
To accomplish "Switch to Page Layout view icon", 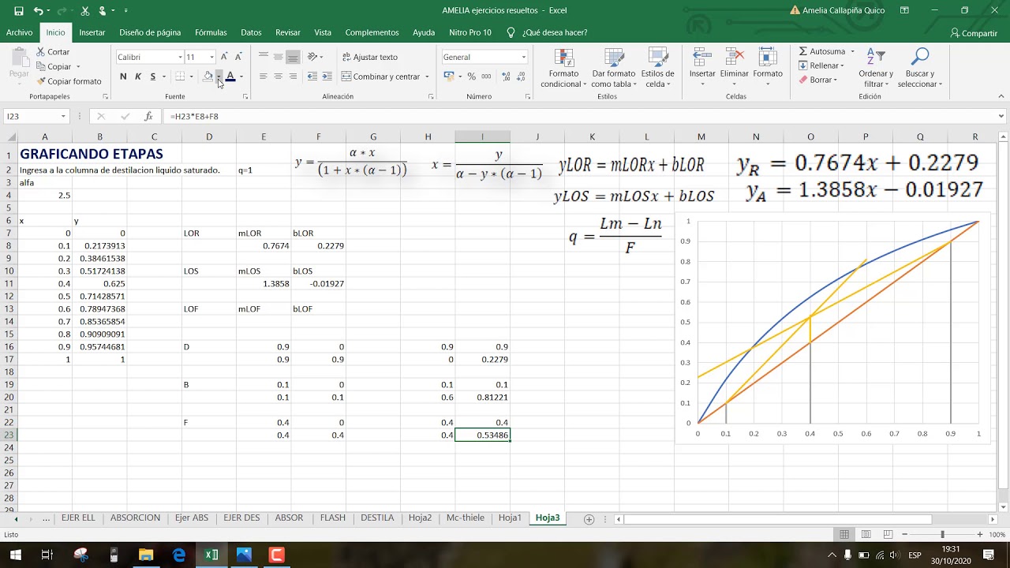I will click(866, 535).
